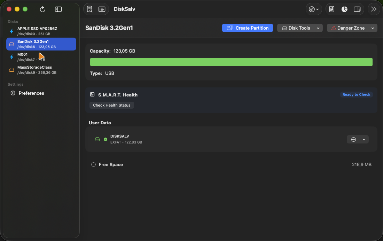Image resolution: width=383 pixels, height=241 pixels.
Task: Expand the Danger Zone dropdown arrow
Action: point(373,28)
